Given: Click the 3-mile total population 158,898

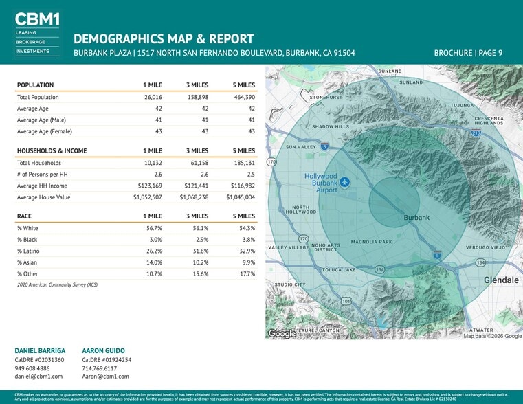Looking at the screenshot, I should 198,97.
